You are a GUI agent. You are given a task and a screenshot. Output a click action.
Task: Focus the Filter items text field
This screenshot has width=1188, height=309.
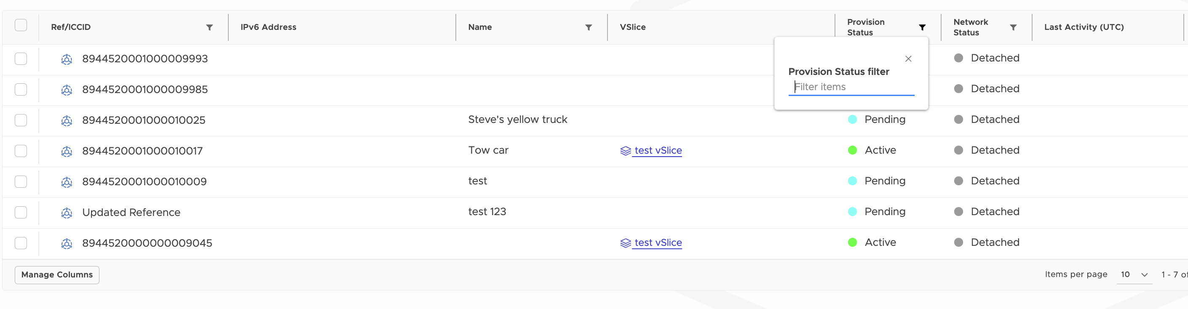pos(851,87)
